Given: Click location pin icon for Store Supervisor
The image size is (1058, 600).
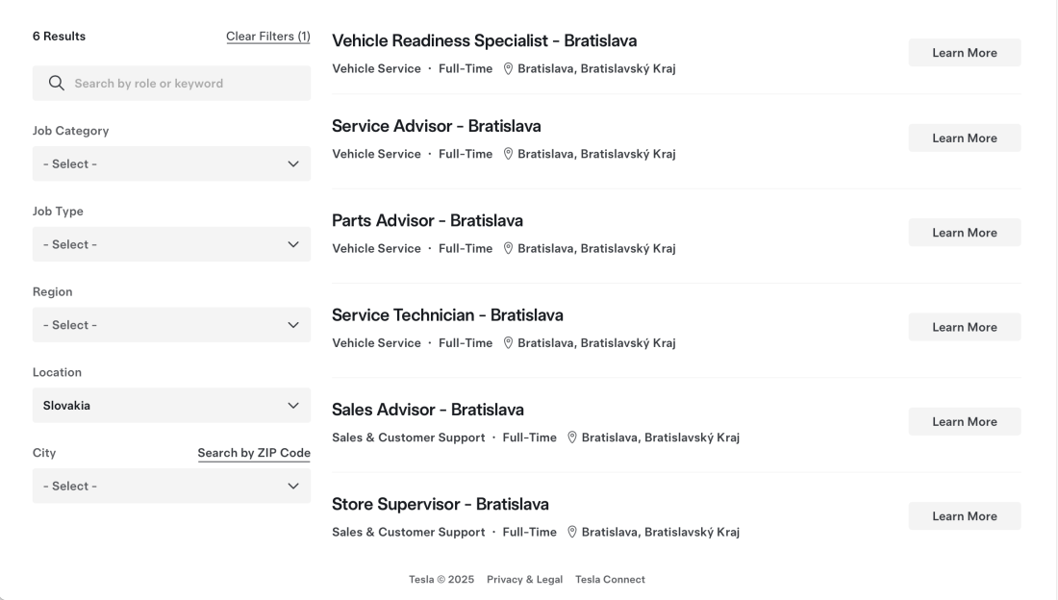Looking at the screenshot, I should (x=572, y=532).
